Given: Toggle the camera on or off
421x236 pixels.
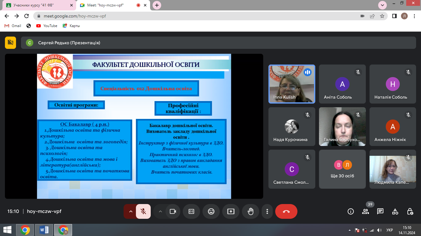Looking at the screenshot, I should (x=173, y=211).
